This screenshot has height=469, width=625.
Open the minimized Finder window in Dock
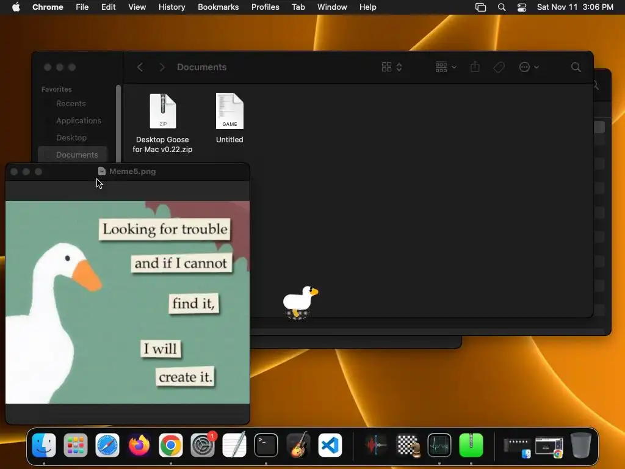(517, 446)
